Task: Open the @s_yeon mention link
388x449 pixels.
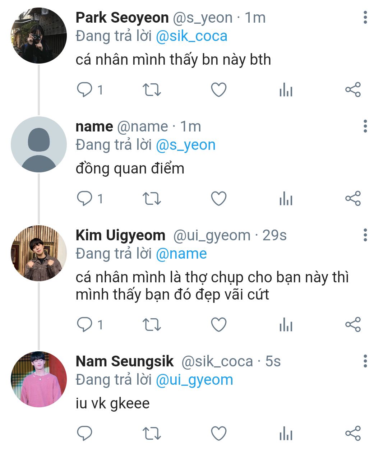Action: pyautogui.click(x=185, y=145)
